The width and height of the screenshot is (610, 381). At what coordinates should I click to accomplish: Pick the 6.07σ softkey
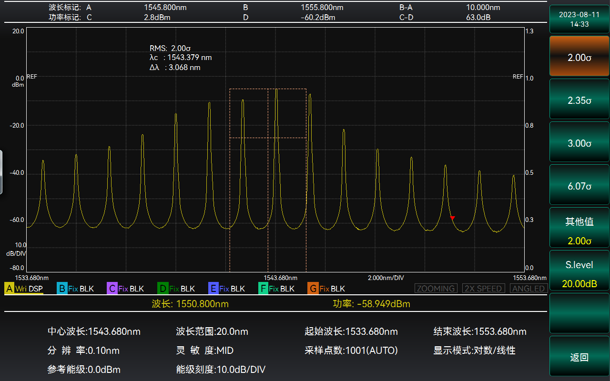pos(579,186)
